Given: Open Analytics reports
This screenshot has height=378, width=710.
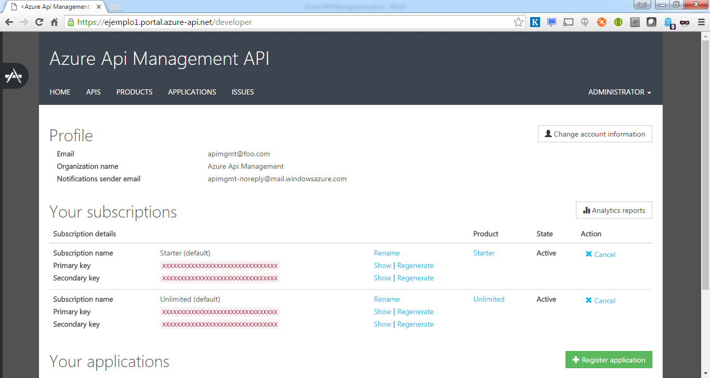Looking at the screenshot, I should click(x=614, y=210).
